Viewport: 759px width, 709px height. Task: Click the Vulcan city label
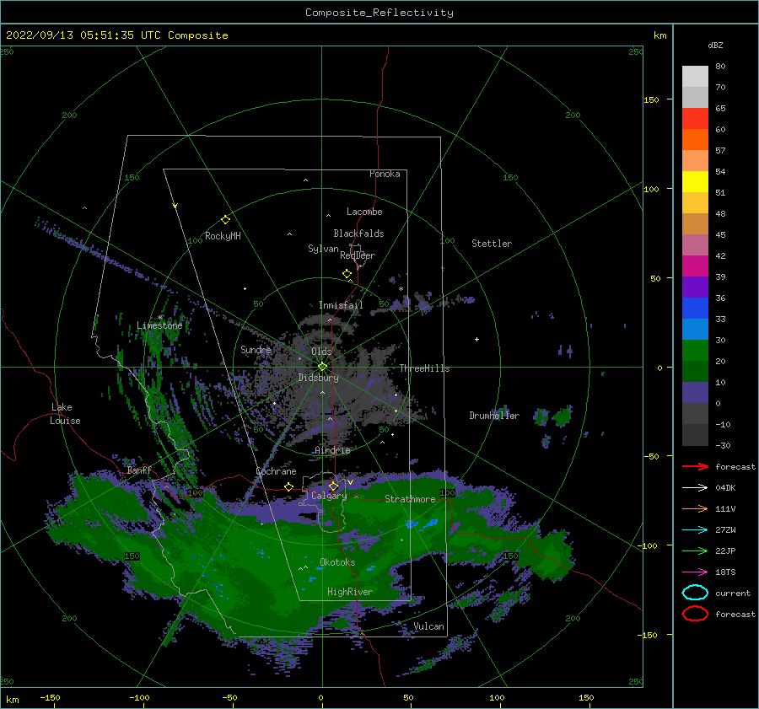pyautogui.click(x=429, y=626)
